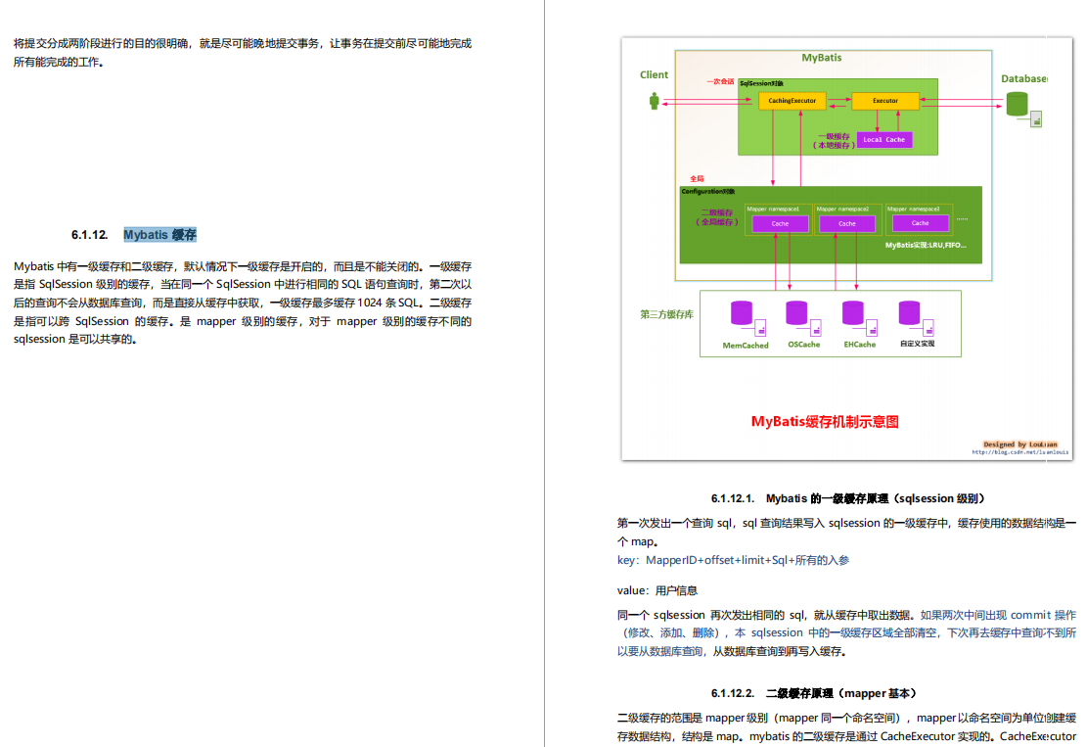Select the Cache block under Mapper namespace1
Viewport: 1086px width, 747px height.
pyautogui.click(x=780, y=223)
